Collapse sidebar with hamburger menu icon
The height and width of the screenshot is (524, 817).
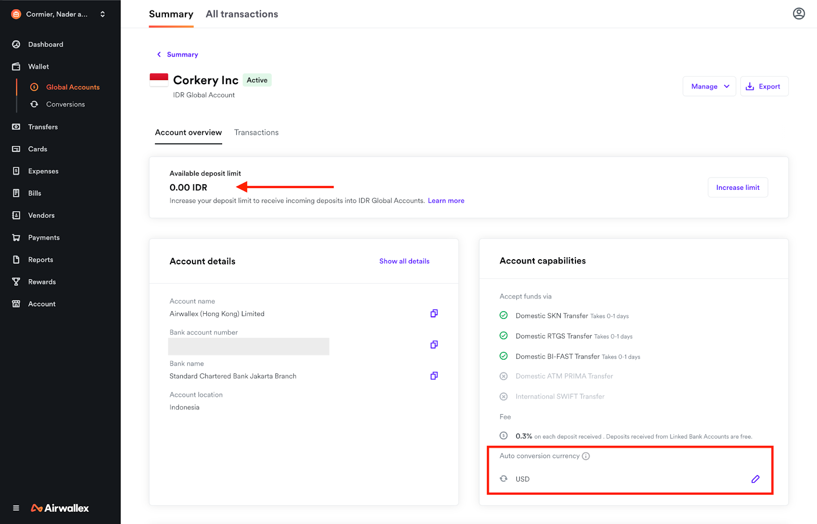[16, 508]
